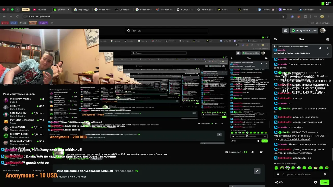Switch to the refactor browser tab
333x187 pixels.
[x=164, y=10]
